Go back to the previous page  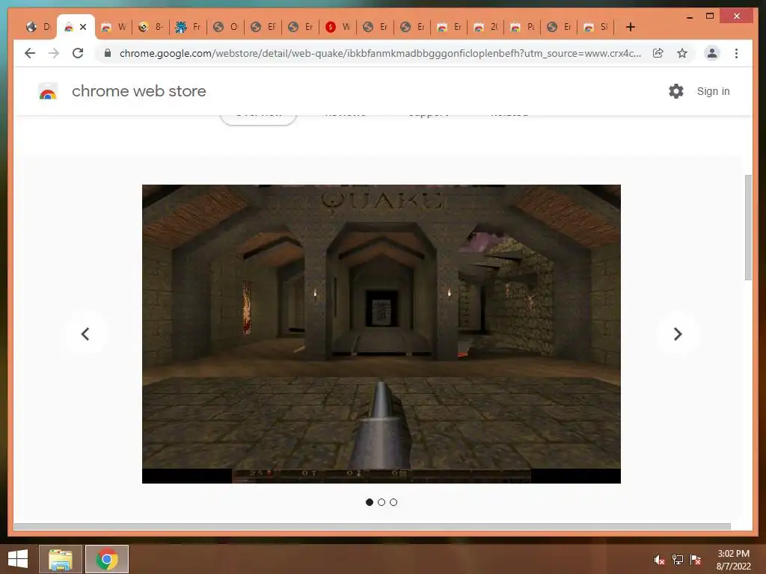[x=30, y=53]
